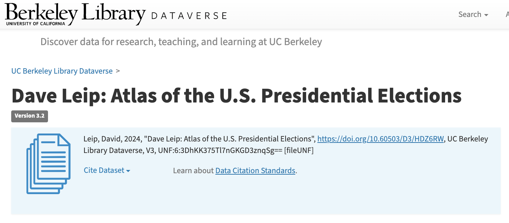Navigate to UC Berkeley Library Dataverse breadcrumb
Screen dimensions: 509x223
62,71
